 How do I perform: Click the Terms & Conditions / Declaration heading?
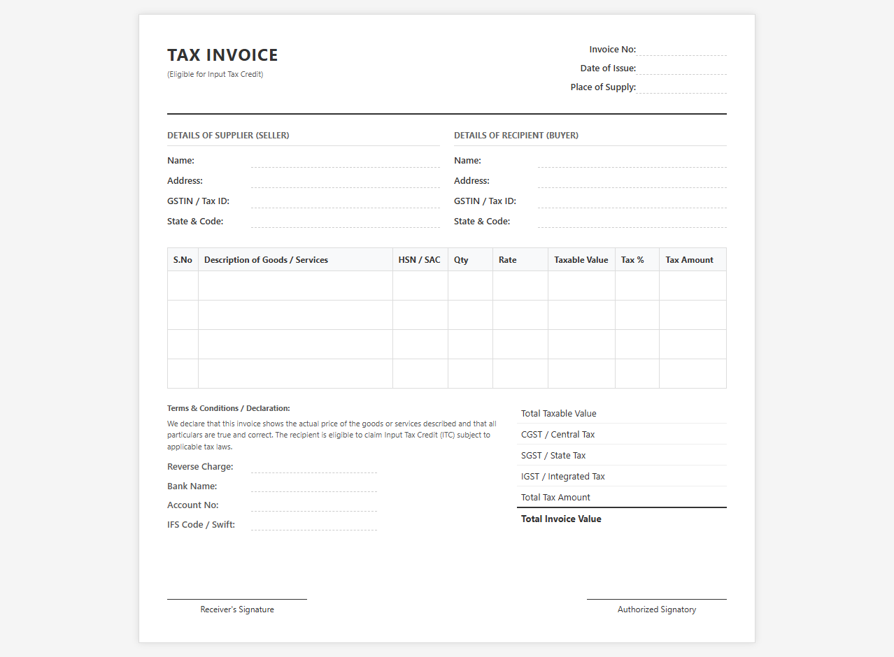pos(229,408)
